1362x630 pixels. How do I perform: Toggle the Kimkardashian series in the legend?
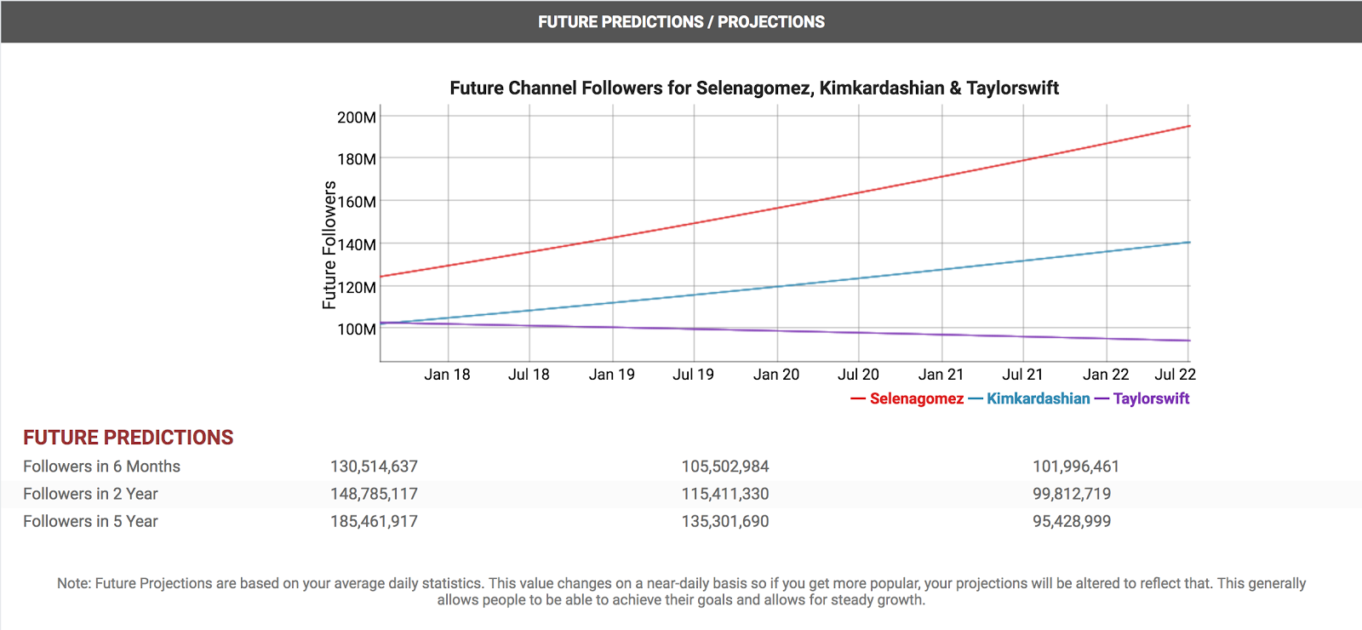click(1029, 398)
